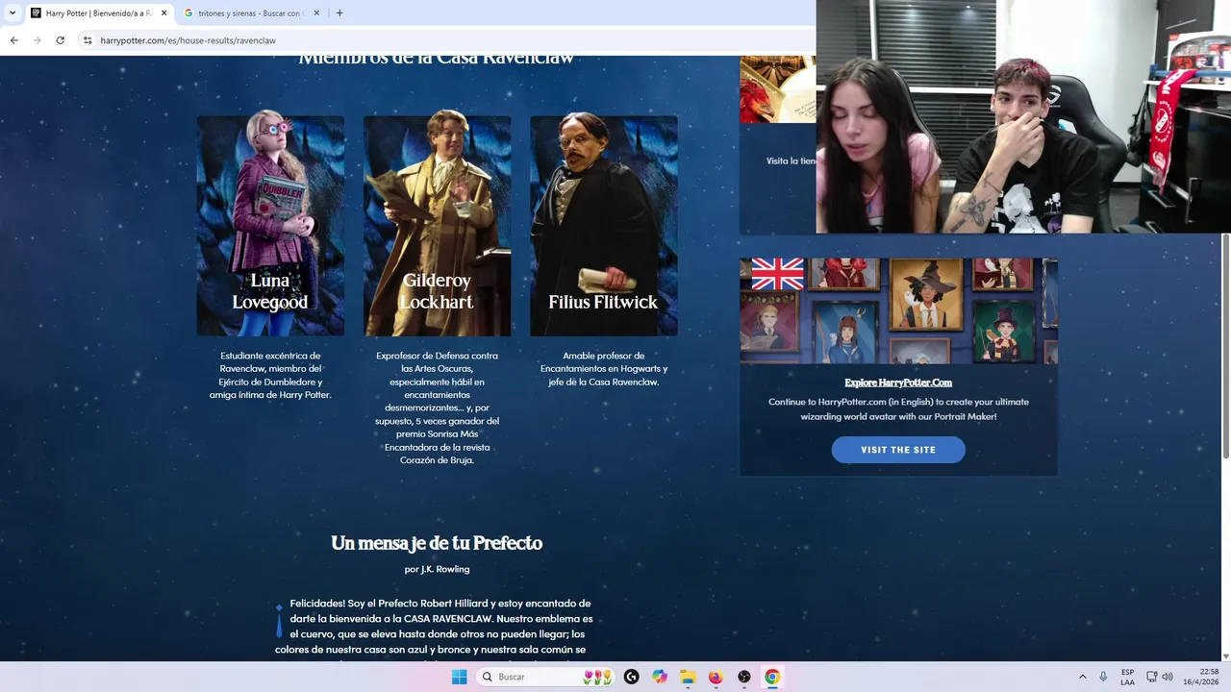The image size is (1231, 692).
Task: Open File Explorer from taskbar
Action: [688, 677]
